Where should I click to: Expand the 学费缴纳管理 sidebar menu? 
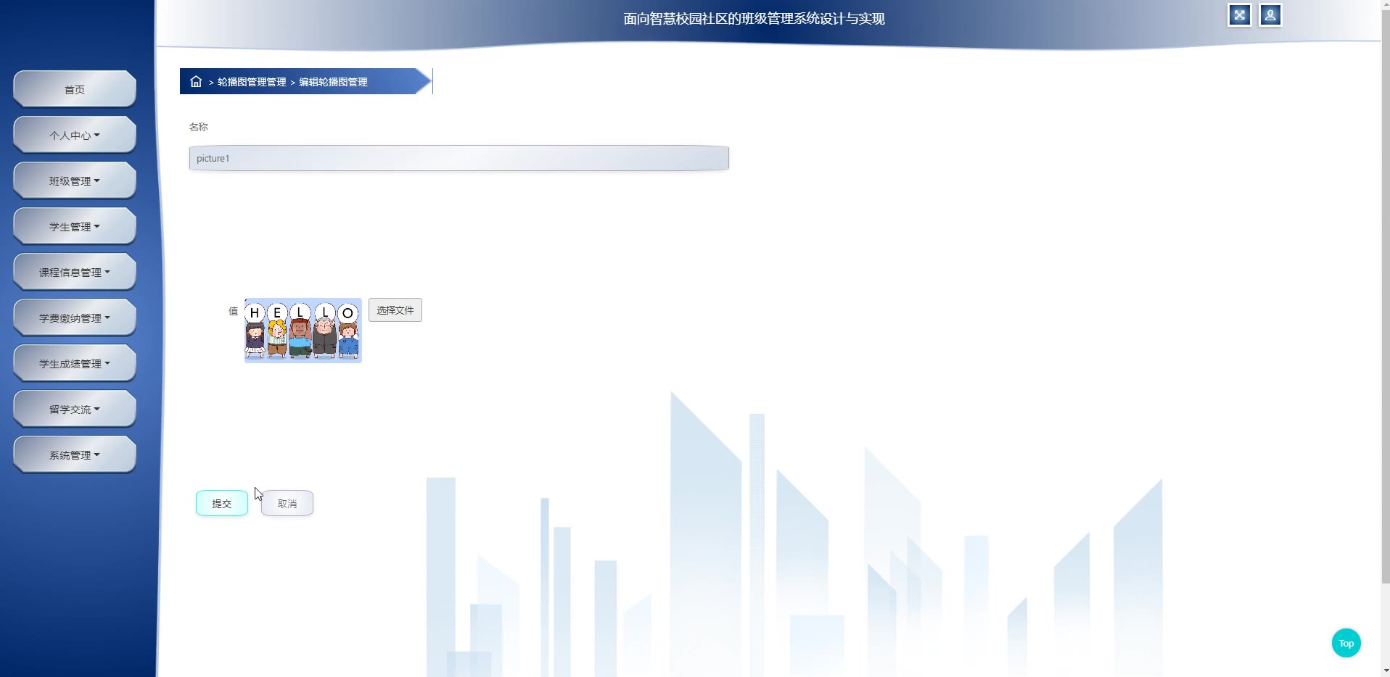click(75, 317)
